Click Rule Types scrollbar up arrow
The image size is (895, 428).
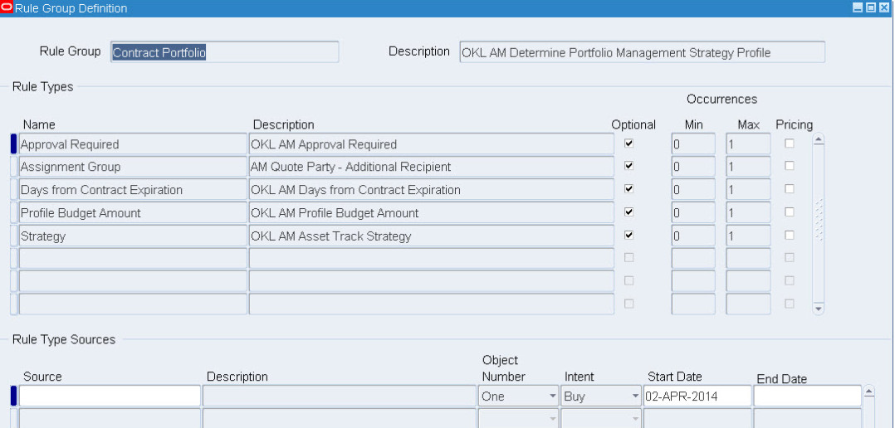(819, 139)
